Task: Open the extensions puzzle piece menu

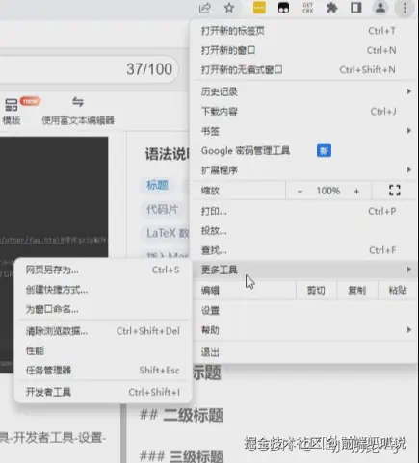Action: (x=331, y=8)
